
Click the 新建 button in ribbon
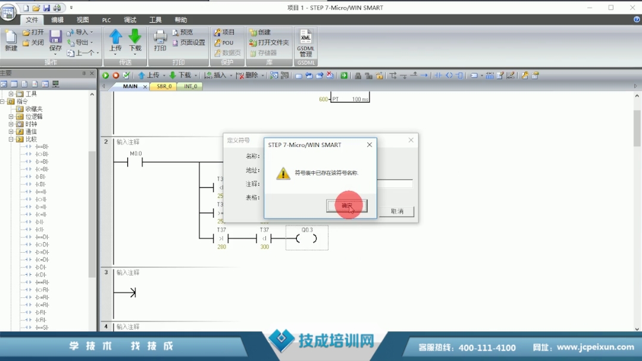click(x=11, y=40)
